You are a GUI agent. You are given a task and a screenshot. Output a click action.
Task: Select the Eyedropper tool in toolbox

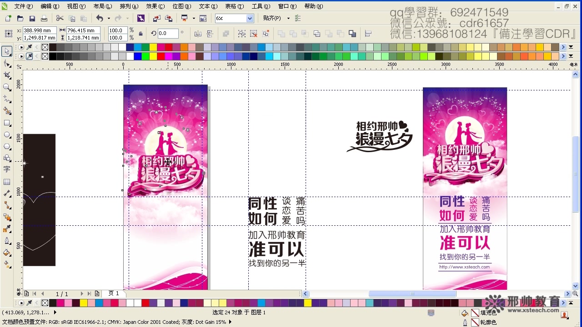click(7, 229)
